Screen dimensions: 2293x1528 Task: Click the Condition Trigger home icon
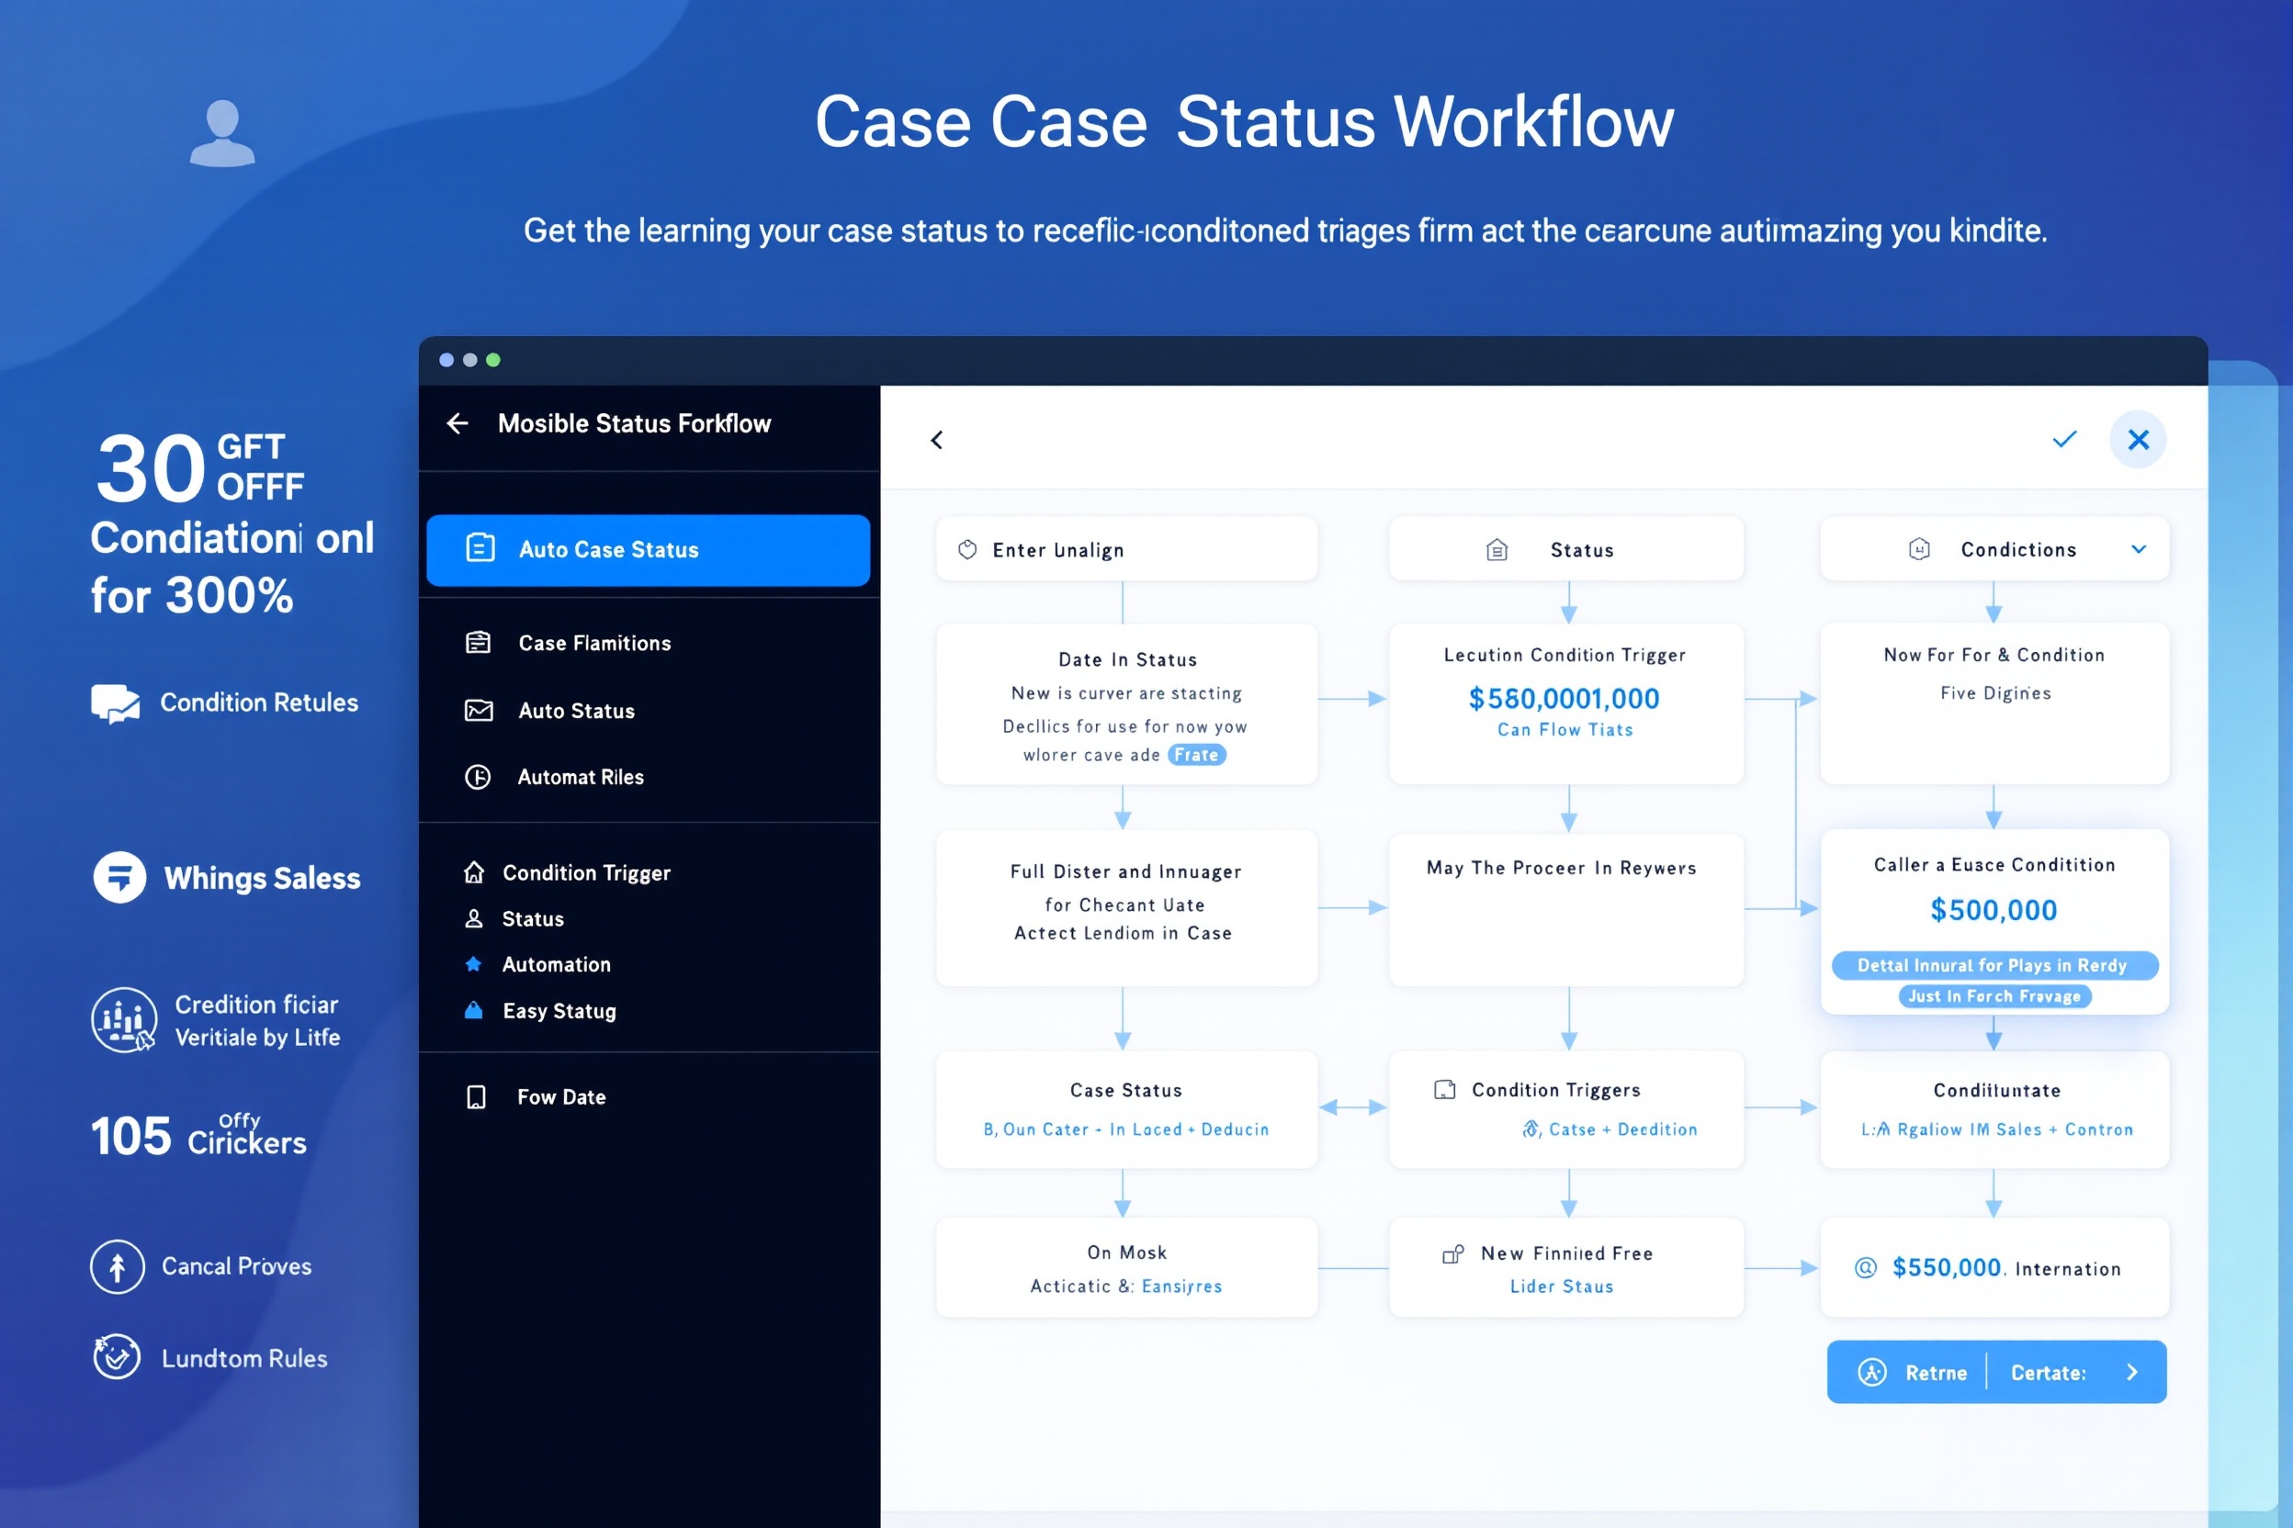click(x=474, y=872)
